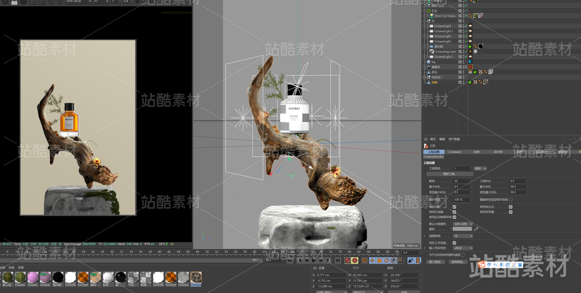Viewport: 581px width, 293px height.
Task: Click the Short Cut Grass flower icon
Action: point(432,16)
